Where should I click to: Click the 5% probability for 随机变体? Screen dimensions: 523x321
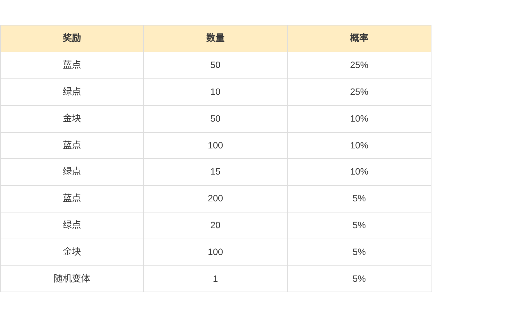359,279
